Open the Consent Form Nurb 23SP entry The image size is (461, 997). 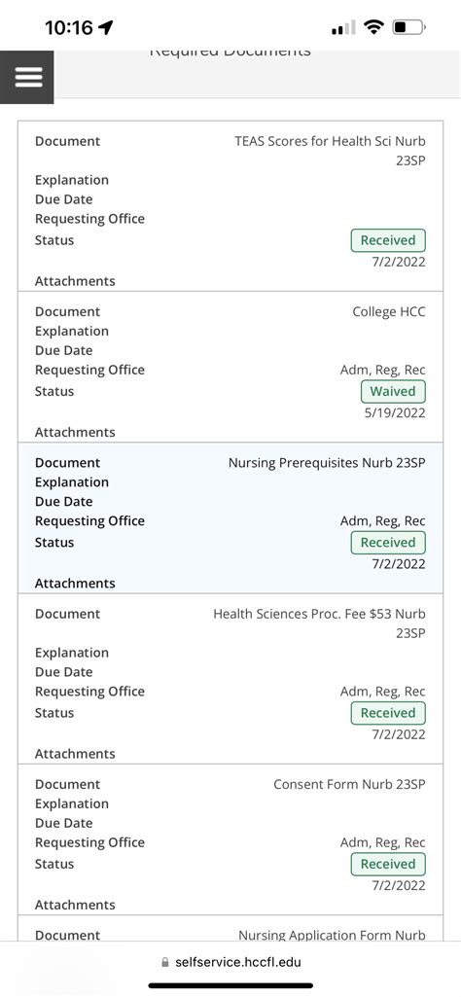tap(230, 840)
